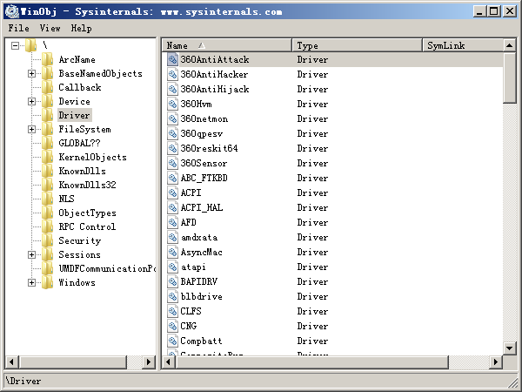This screenshot has height=392, width=522.
Task: Select the KnownDlls tree item
Action: point(83,171)
